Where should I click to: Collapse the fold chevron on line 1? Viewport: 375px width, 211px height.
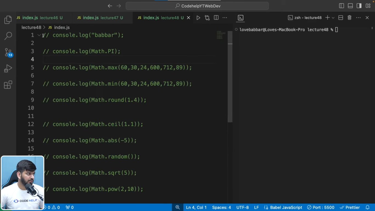pyautogui.click(x=39, y=35)
